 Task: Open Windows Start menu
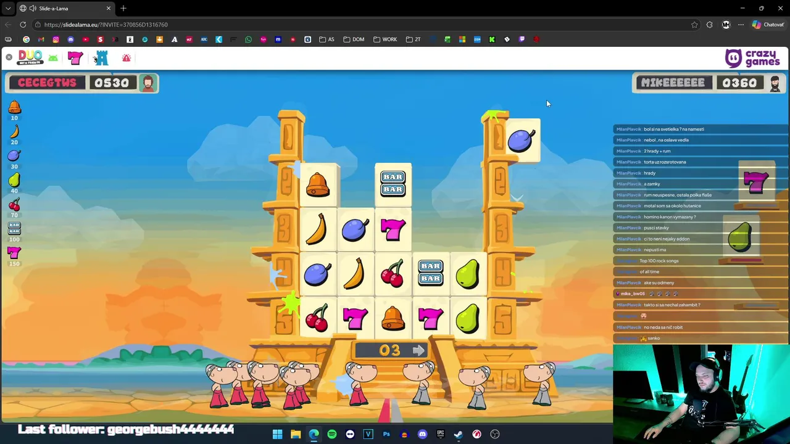[278, 434]
